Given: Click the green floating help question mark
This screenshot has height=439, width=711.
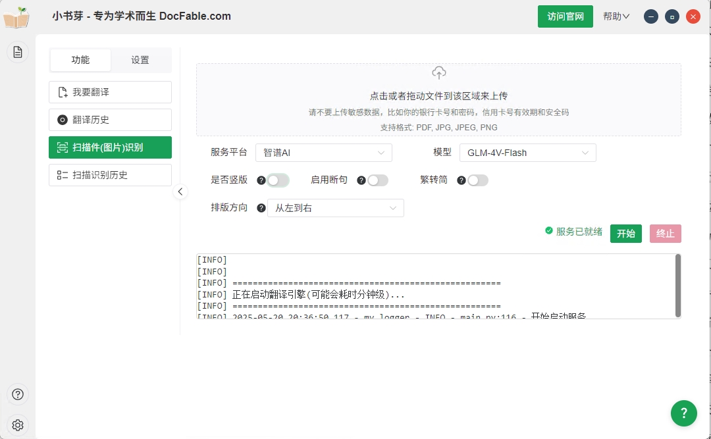Looking at the screenshot, I should [x=683, y=413].
